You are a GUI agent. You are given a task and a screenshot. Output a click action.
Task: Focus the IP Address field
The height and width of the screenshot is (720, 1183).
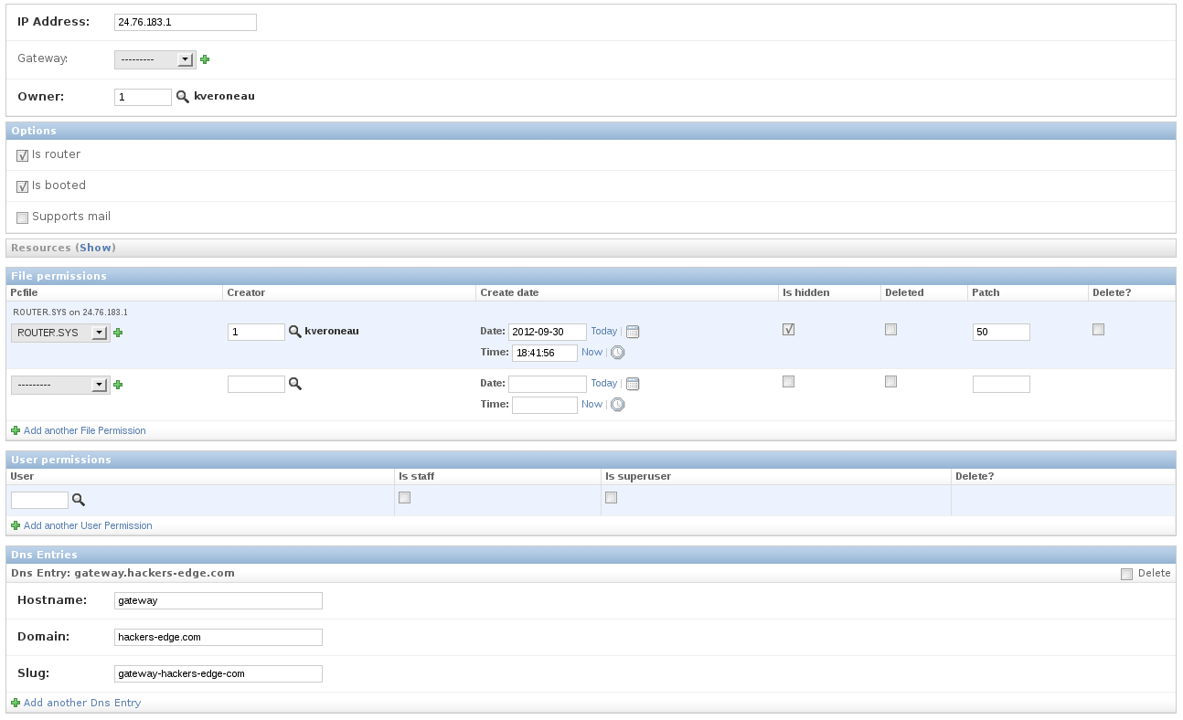[x=186, y=22]
